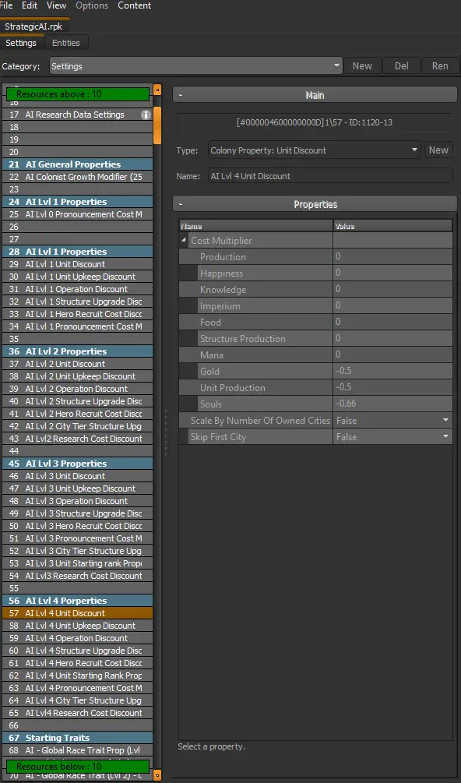Click the Gold value cell showing -0.5
Viewport: 461px width, 783px height.
392,372
